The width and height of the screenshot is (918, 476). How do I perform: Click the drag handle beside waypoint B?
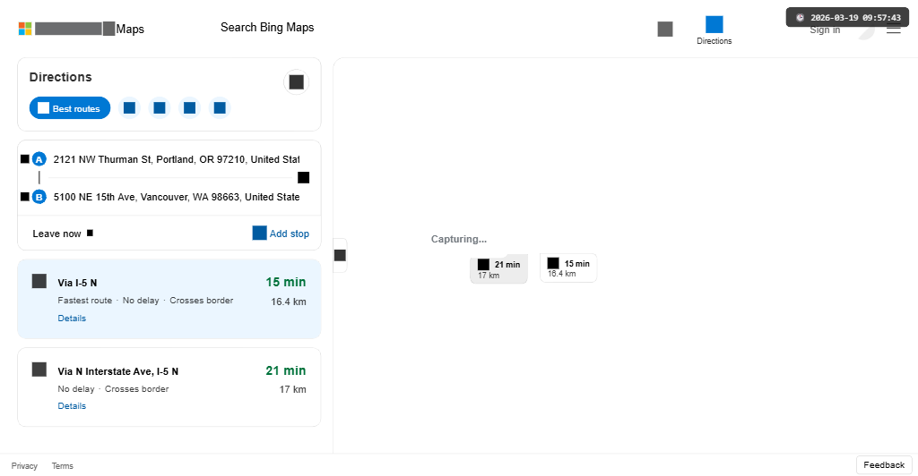tap(24, 197)
